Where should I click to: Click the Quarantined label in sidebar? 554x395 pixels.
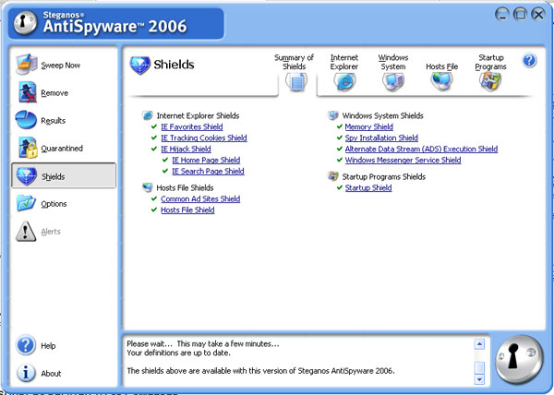pyautogui.click(x=62, y=149)
